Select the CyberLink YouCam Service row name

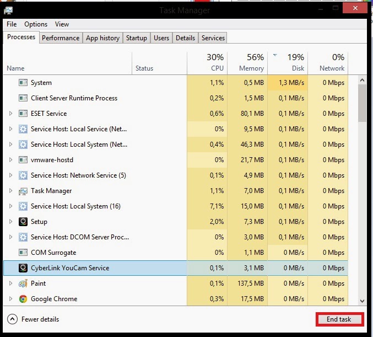(x=70, y=268)
